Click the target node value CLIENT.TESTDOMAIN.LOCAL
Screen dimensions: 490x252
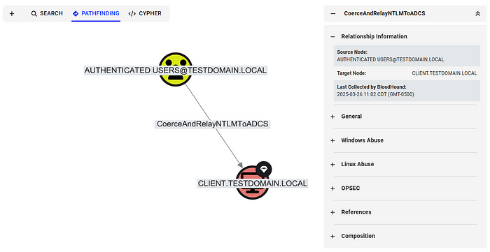tap(444, 73)
